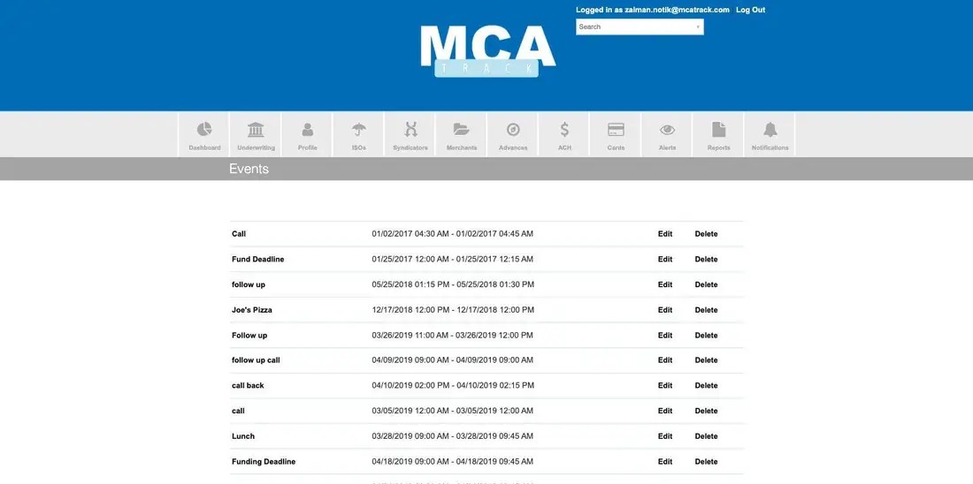Edit the Call event from 01/02/2017
Screen dimensions: 973x484
point(665,234)
